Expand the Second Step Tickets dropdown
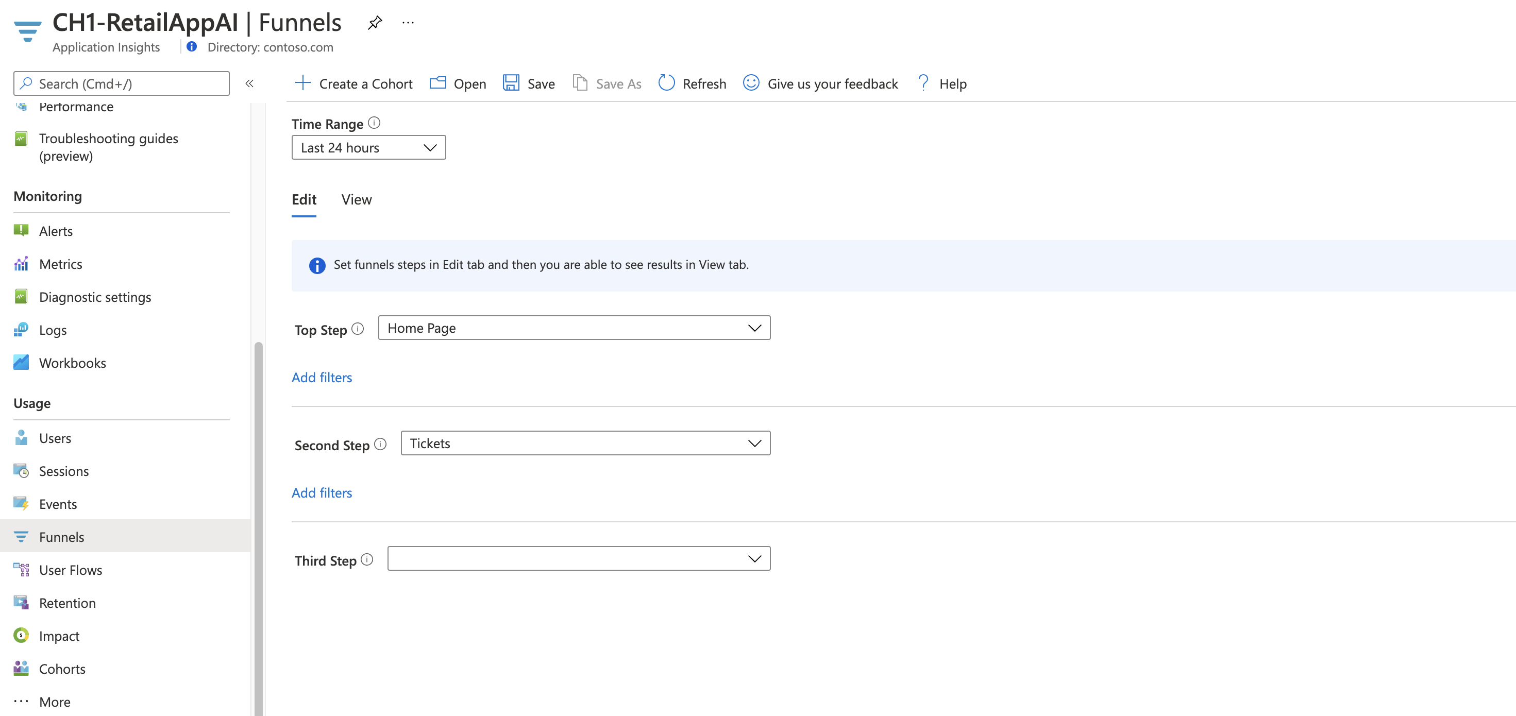The image size is (1516, 716). tap(585, 443)
